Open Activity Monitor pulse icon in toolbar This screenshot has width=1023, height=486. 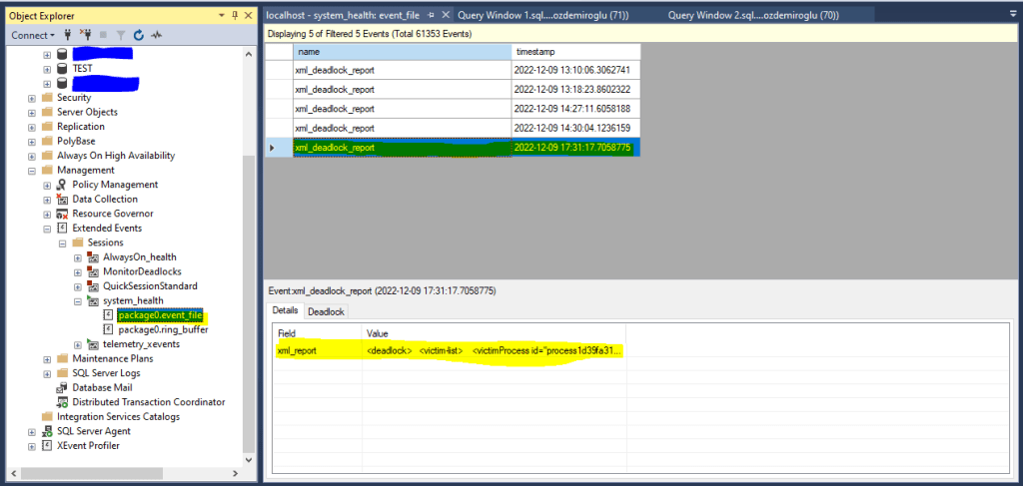tap(156, 35)
